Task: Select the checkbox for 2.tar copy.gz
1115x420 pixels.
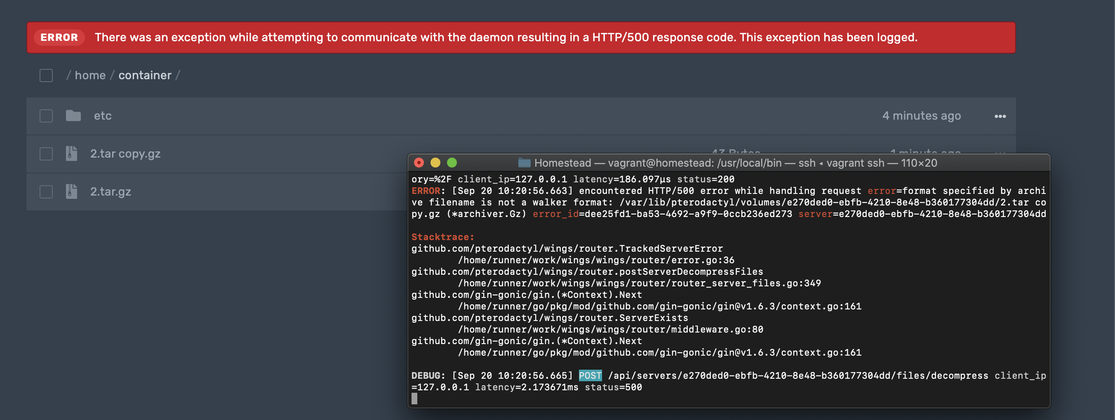Action: [46, 154]
